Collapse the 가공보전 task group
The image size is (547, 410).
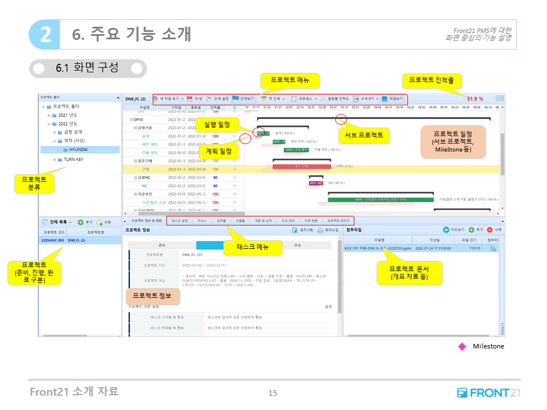pyautogui.click(x=136, y=194)
